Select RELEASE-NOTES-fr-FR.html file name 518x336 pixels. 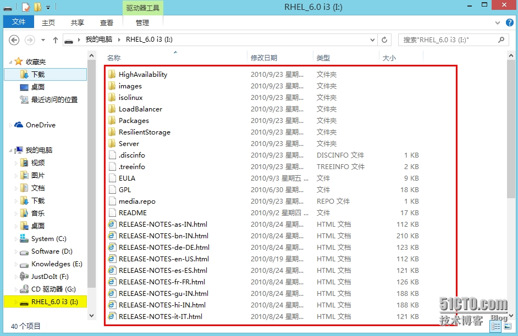[162, 282]
